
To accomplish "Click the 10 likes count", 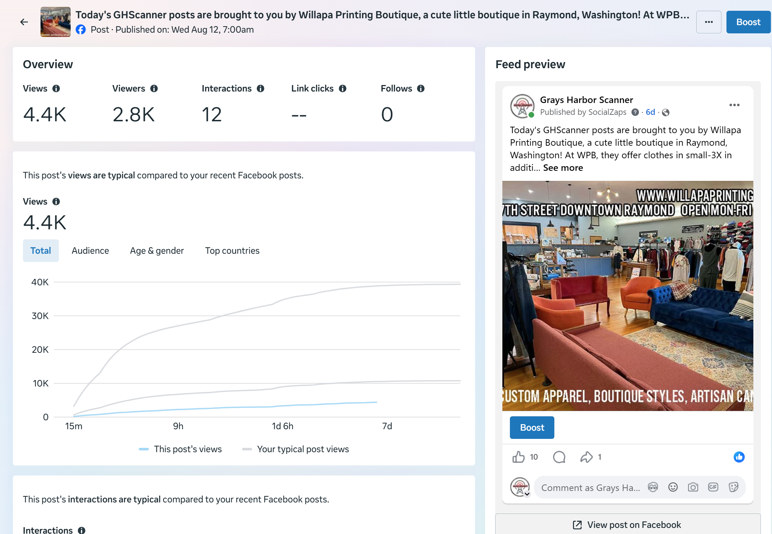I will coord(534,457).
